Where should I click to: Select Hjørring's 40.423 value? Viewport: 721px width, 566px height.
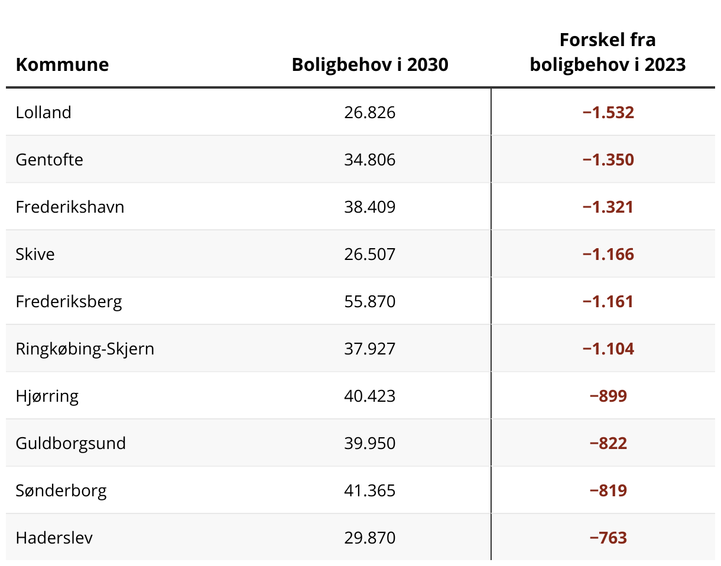click(369, 396)
